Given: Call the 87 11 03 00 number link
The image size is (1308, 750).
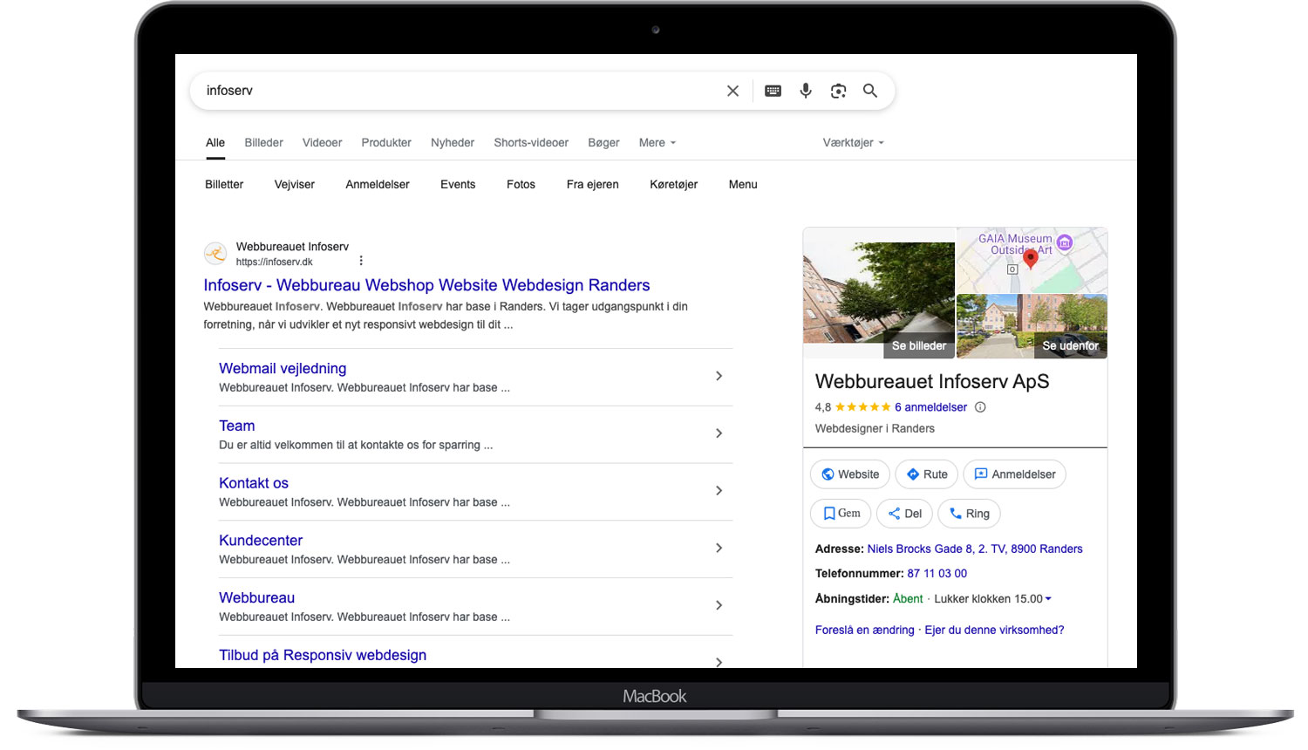Looking at the screenshot, I should pyautogui.click(x=937, y=574).
